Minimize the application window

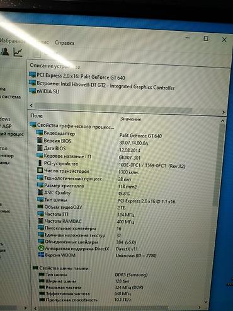coord(188,38)
